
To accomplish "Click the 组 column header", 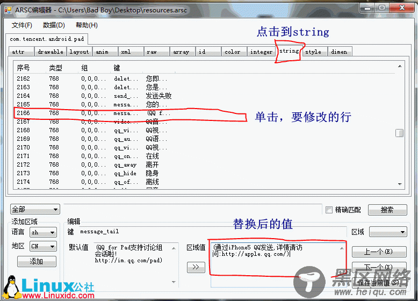I will coord(95,68).
